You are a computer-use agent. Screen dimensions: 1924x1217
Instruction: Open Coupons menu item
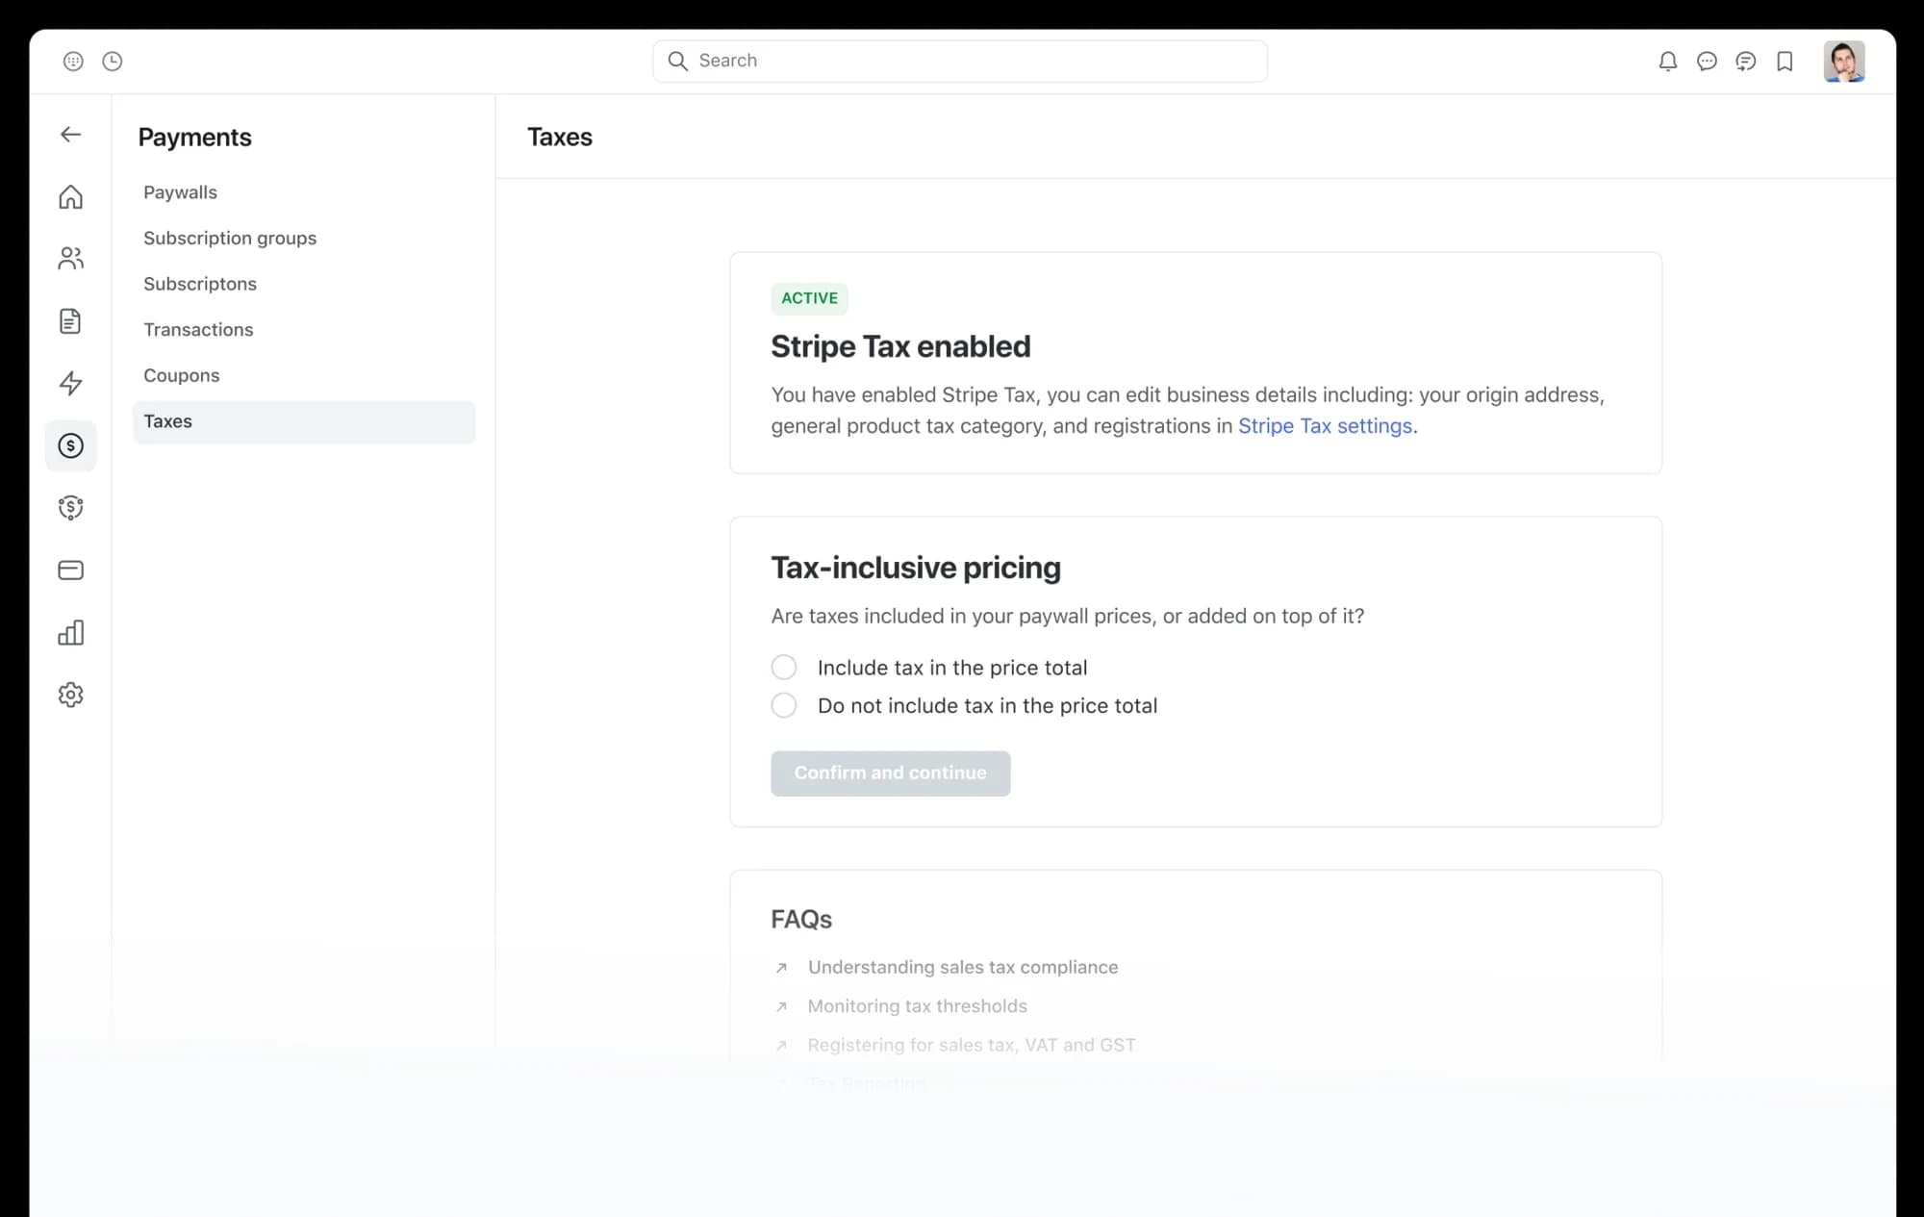182,375
